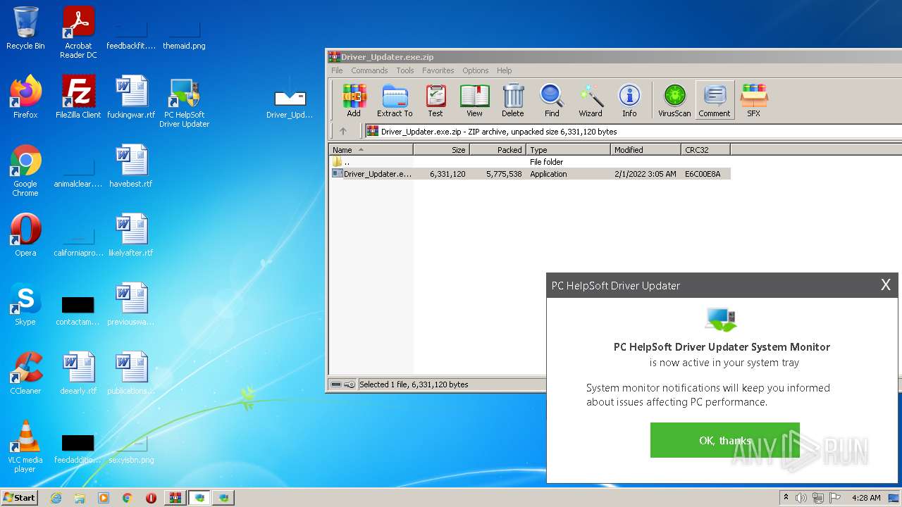The width and height of the screenshot is (902, 507).
Task: Select the Driver_Updater.exe file row
Action: pos(530,174)
